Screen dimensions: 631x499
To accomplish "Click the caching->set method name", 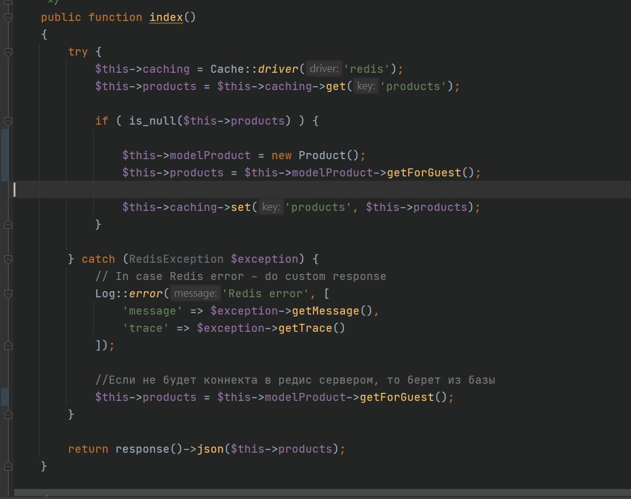I will coord(241,207).
